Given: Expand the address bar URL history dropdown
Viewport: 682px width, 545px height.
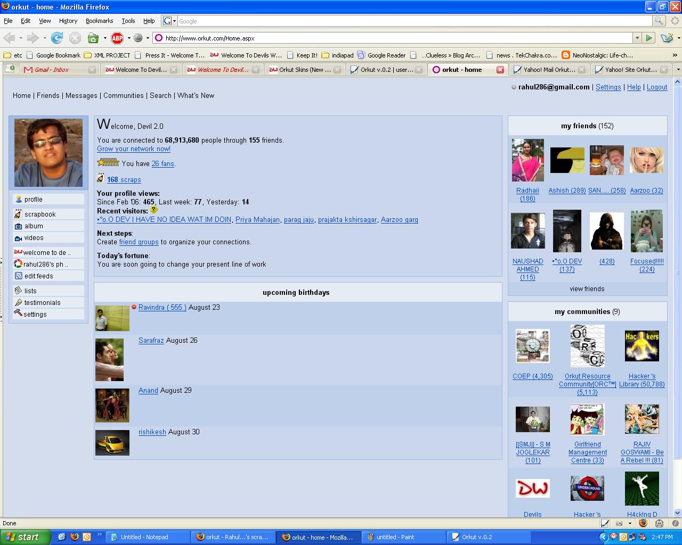Looking at the screenshot, I should [637, 38].
